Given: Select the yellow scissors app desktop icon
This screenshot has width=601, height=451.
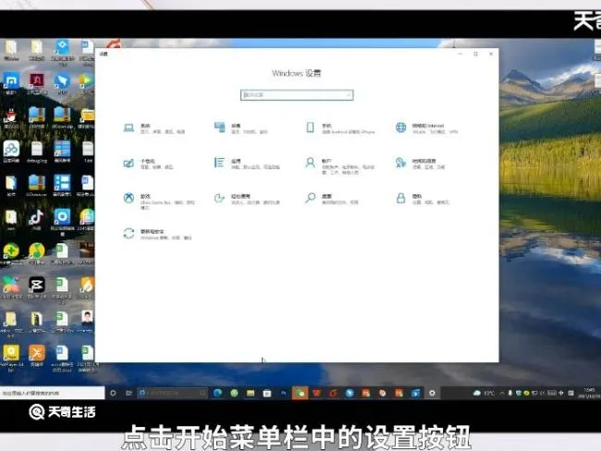Looking at the screenshot, I should click(x=36, y=355).
